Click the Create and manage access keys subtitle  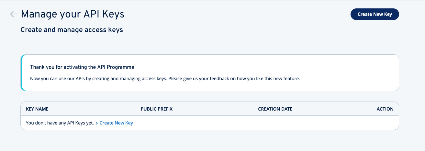(72, 30)
